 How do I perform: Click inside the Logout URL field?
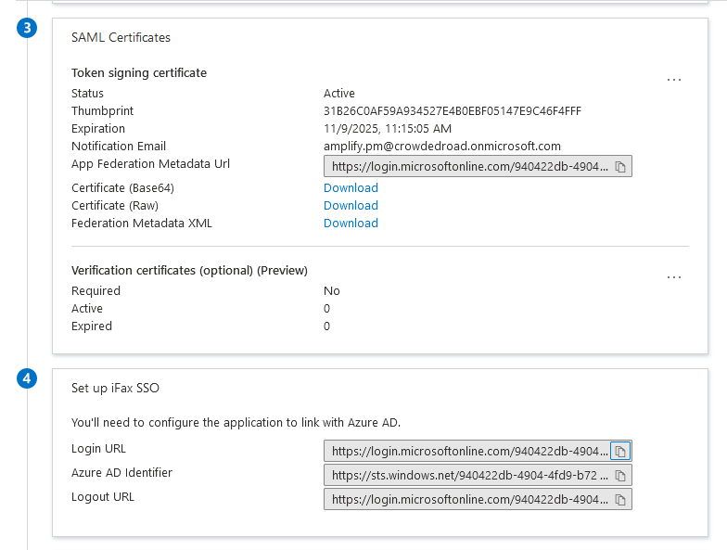[x=467, y=499]
